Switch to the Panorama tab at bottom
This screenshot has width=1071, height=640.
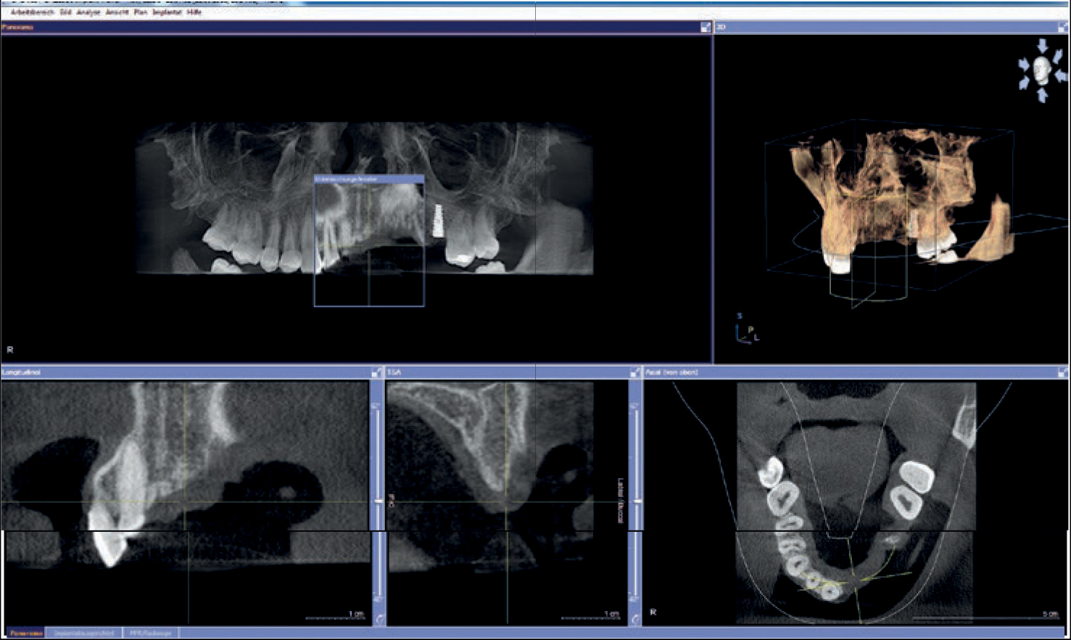25,633
